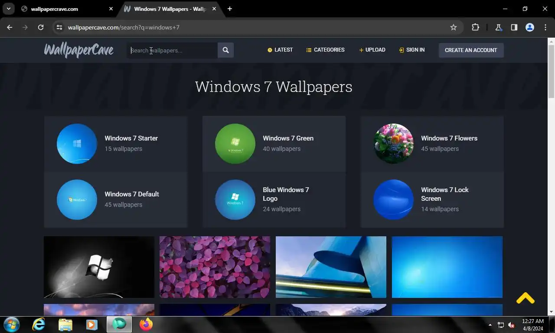Click the network tray icon
The height and width of the screenshot is (333, 555).
pos(501,325)
